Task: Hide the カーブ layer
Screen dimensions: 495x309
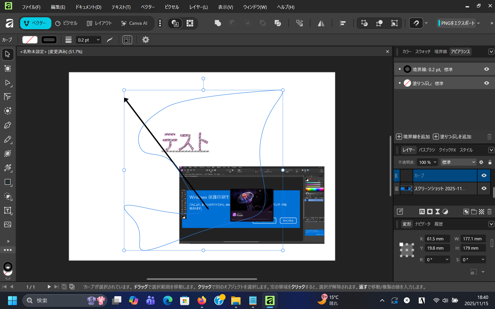Action: tap(484, 176)
